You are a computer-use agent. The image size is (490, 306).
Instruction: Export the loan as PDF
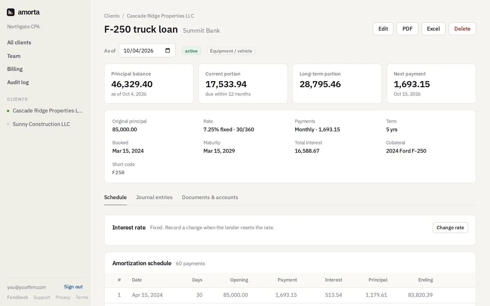[x=407, y=29]
